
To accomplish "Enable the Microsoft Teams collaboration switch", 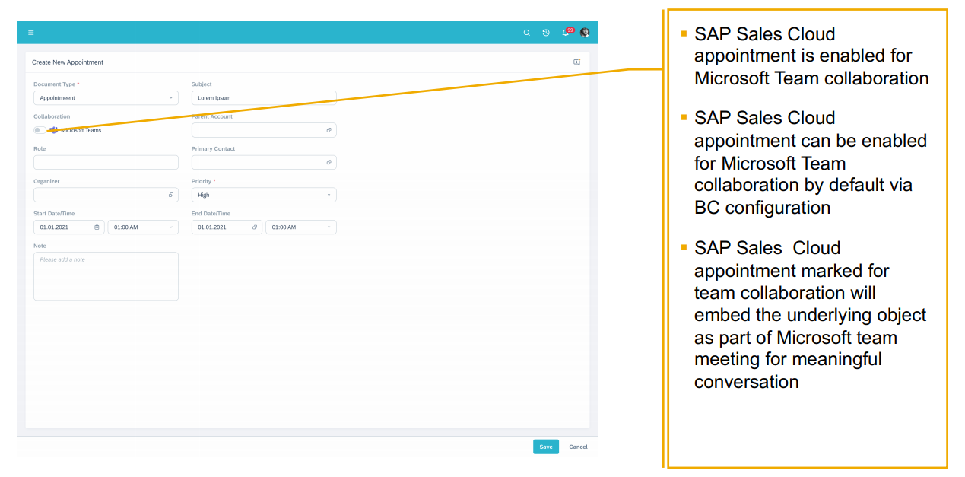I will [40, 130].
